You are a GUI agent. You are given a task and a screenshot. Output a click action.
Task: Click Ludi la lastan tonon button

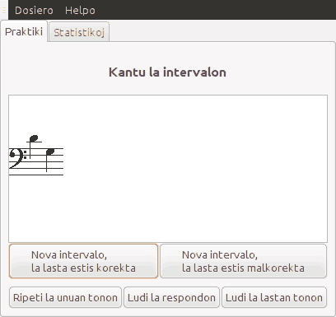point(274,297)
